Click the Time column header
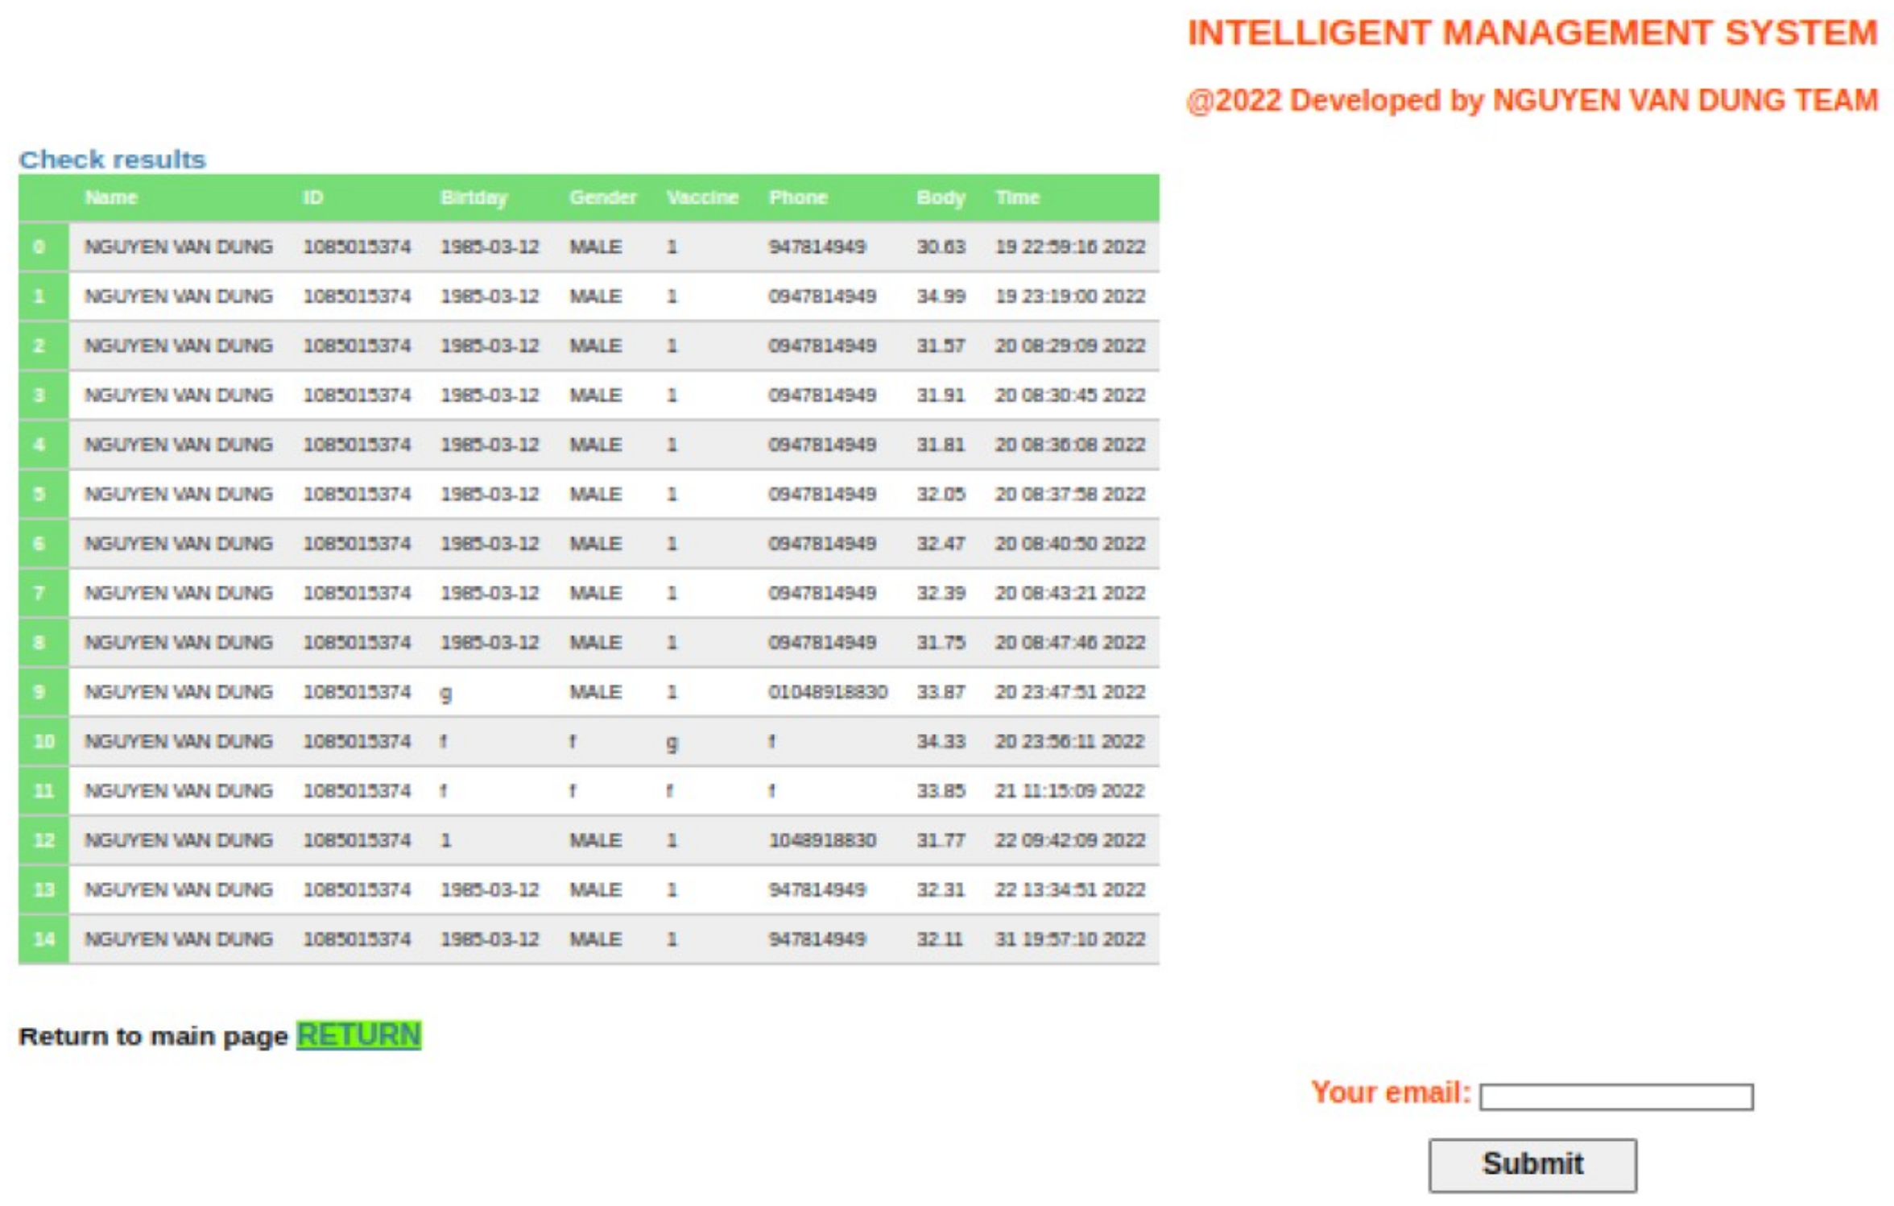Screen dimensions: 1894x1206 click(x=1017, y=197)
